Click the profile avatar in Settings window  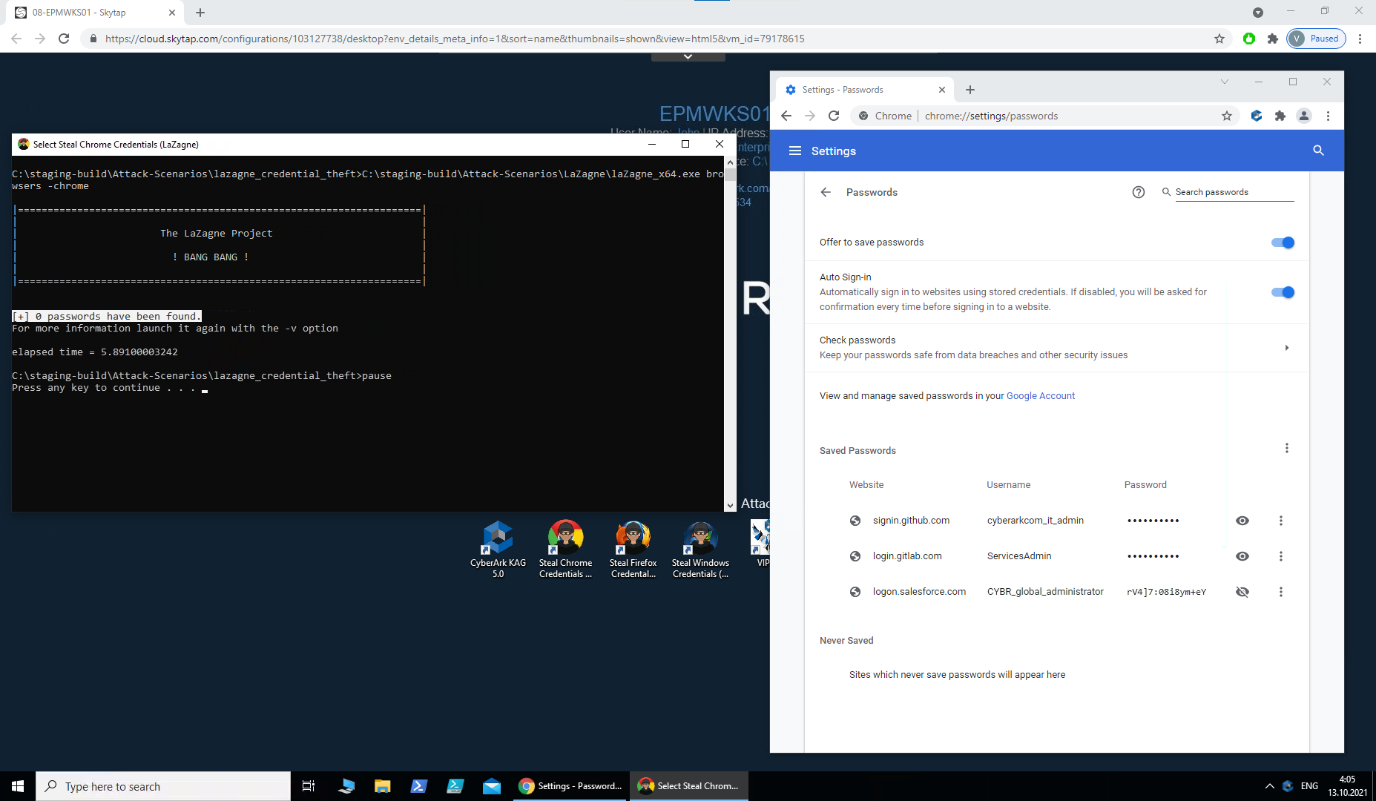(1304, 116)
